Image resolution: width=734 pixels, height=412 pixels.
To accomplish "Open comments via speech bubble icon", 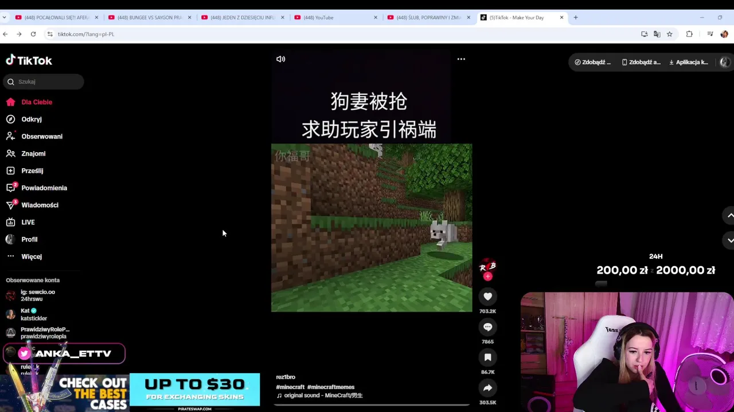I will [x=487, y=327].
